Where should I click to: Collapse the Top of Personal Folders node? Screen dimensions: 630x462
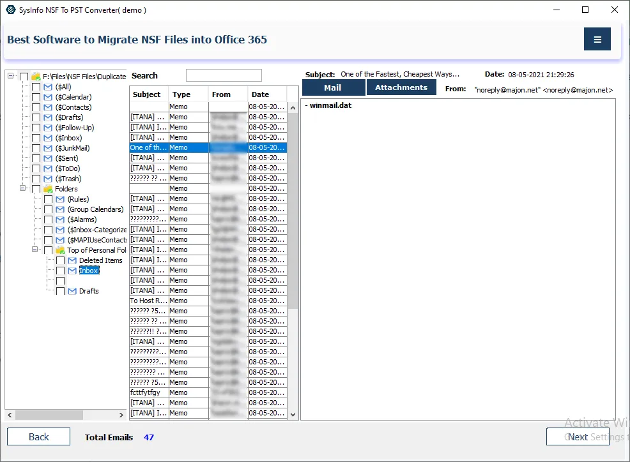[x=36, y=250]
